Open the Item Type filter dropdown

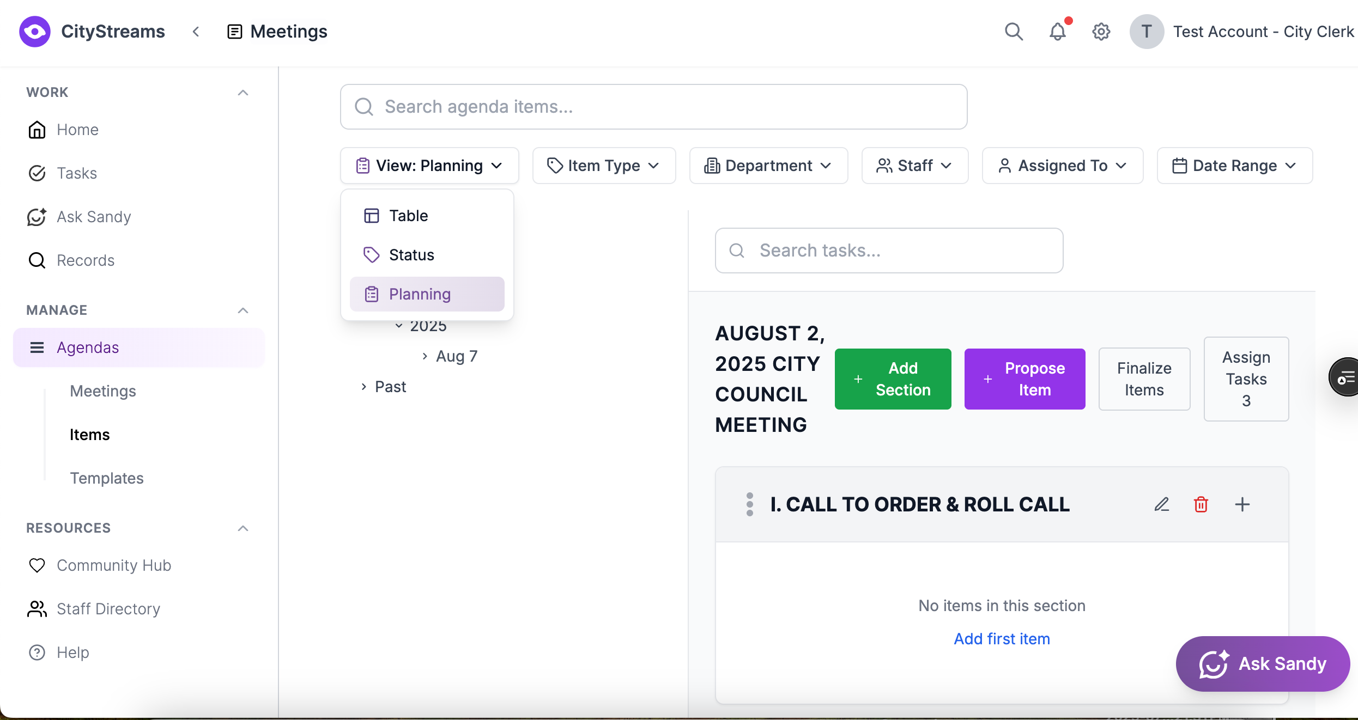604,166
